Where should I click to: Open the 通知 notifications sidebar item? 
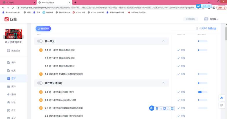11,94
